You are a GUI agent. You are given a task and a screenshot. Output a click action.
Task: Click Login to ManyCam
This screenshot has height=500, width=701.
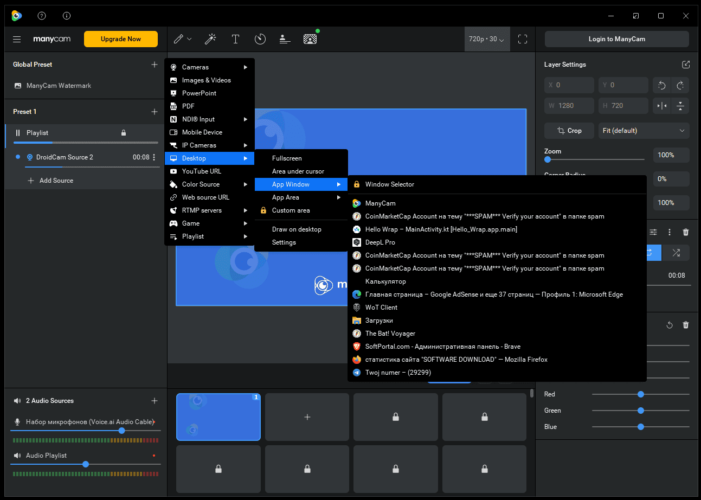pyautogui.click(x=617, y=39)
